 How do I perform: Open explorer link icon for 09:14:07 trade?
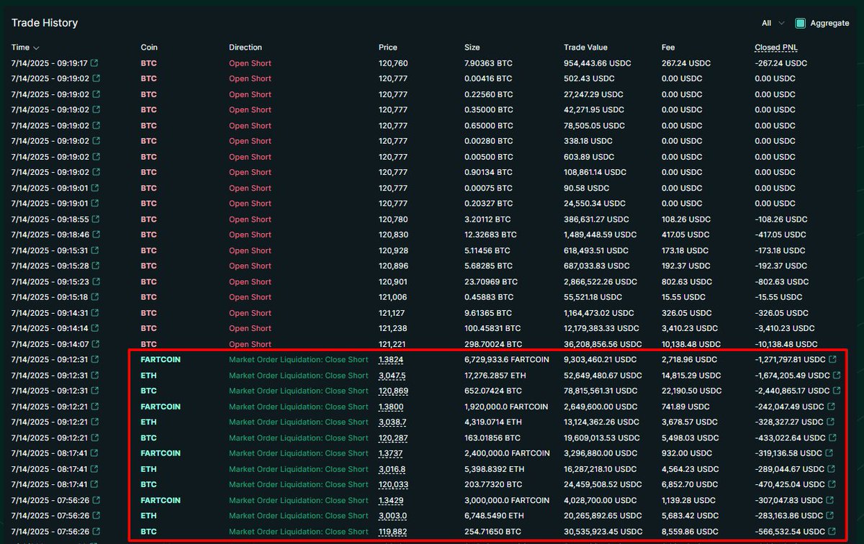point(96,344)
